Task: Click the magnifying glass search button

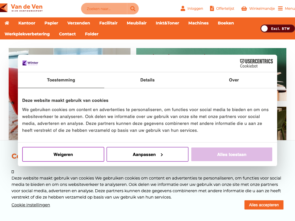Action: click(x=133, y=9)
